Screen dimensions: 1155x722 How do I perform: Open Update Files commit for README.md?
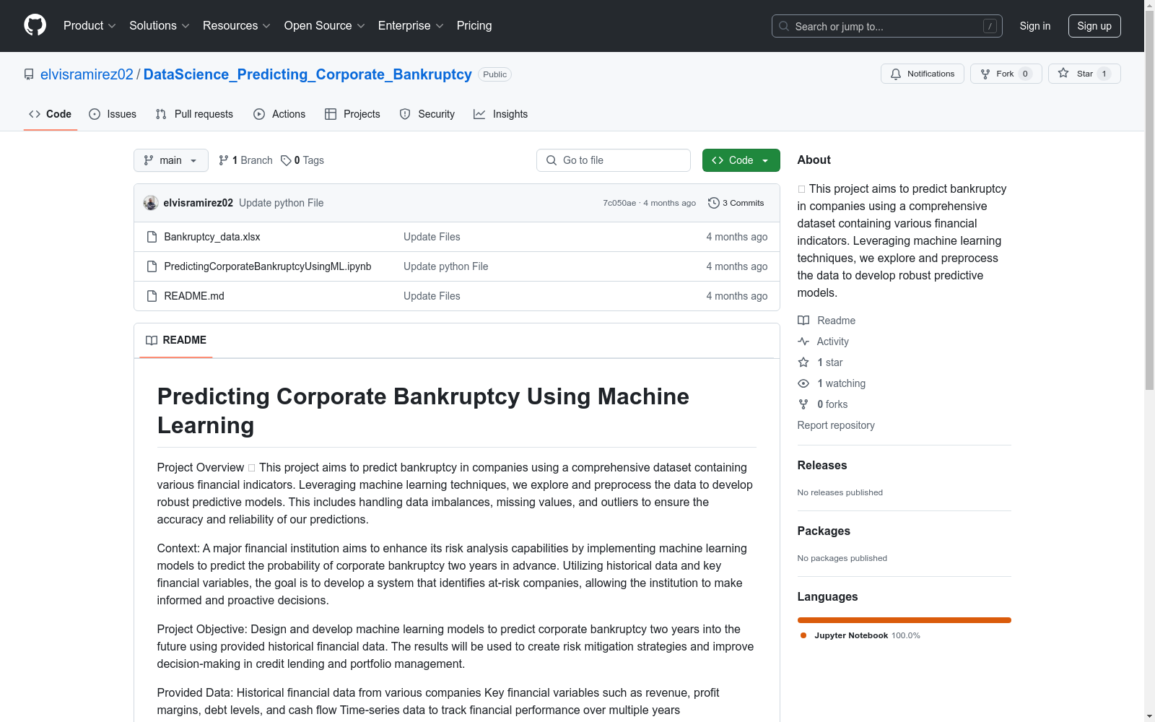pos(432,296)
